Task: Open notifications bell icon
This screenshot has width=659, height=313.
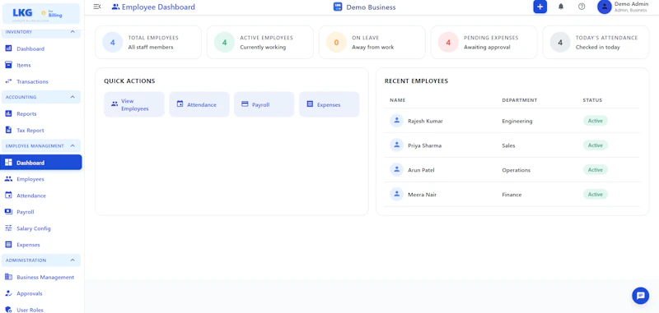Action: pos(561,7)
